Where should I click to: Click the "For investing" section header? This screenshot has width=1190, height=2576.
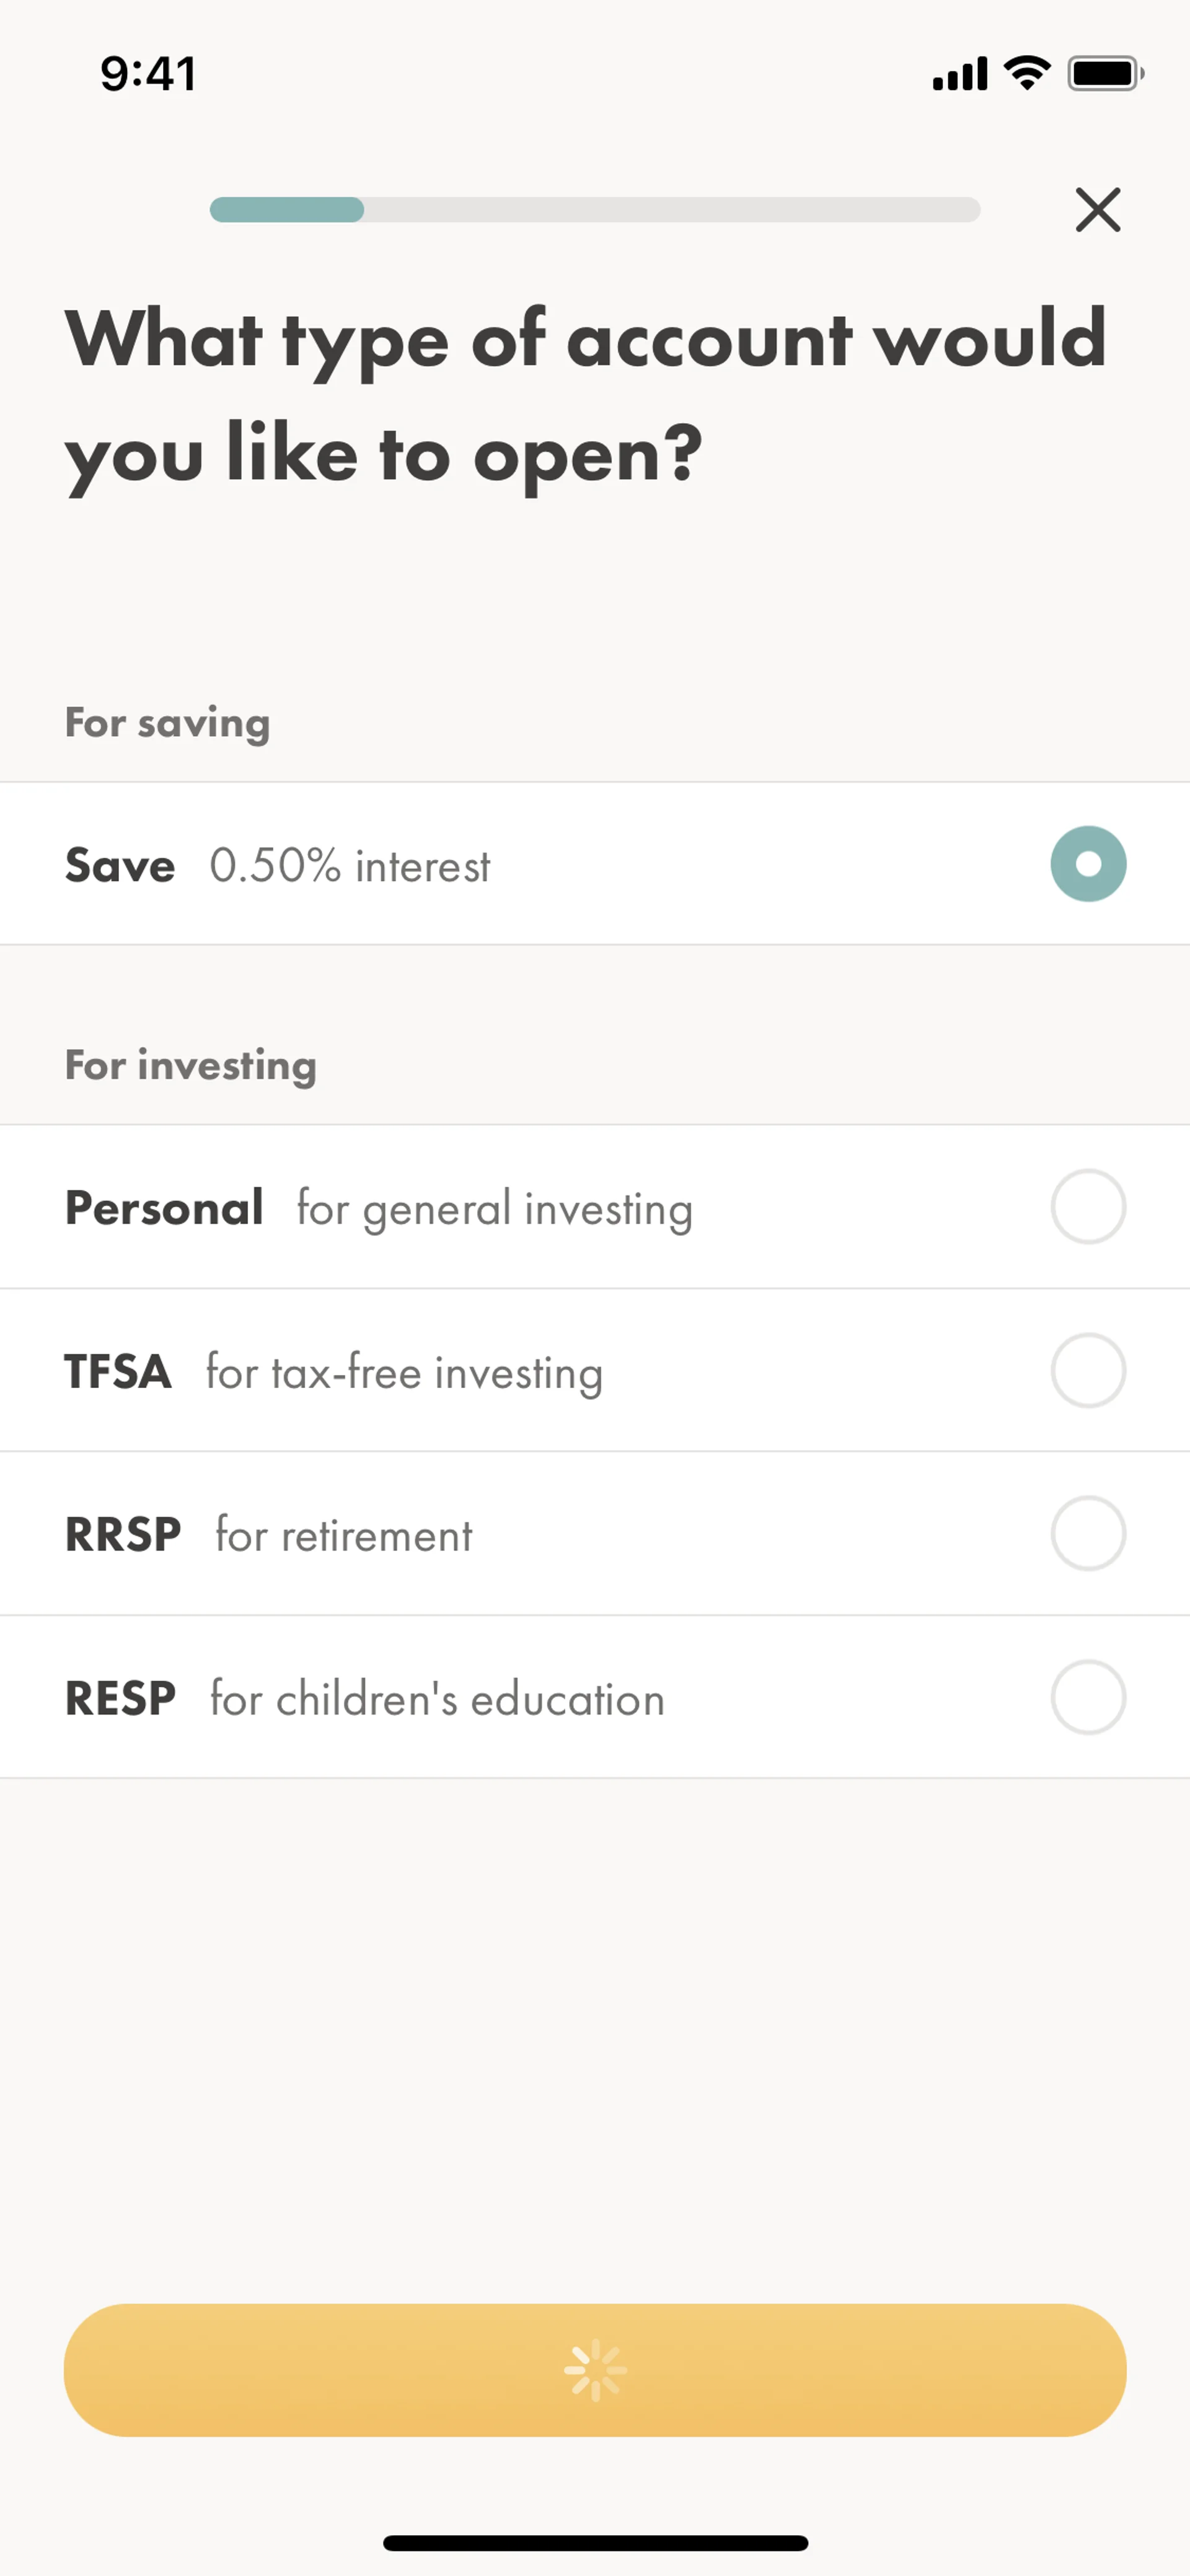point(191,1065)
